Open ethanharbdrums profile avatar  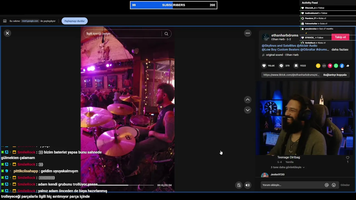tap(266, 37)
